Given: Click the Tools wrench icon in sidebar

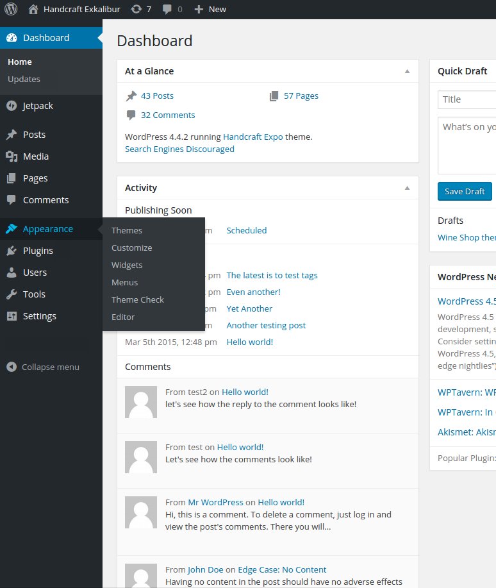Looking at the screenshot, I should (x=12, y=294).
